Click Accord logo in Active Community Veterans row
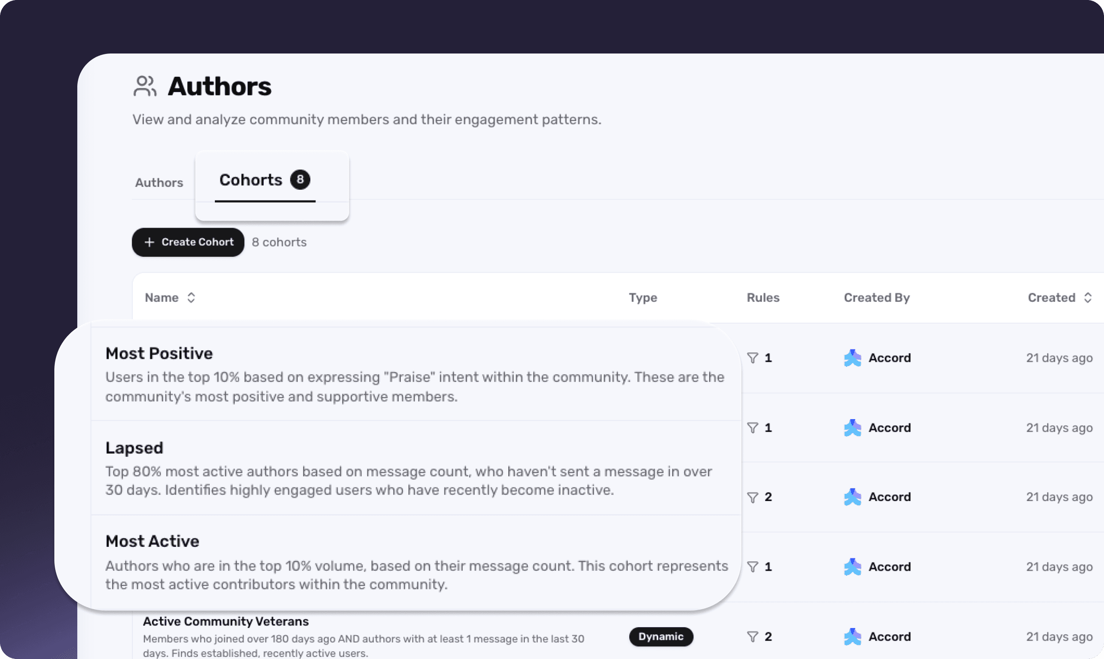This screenshot has height=659, width=1104. point(852,636)
